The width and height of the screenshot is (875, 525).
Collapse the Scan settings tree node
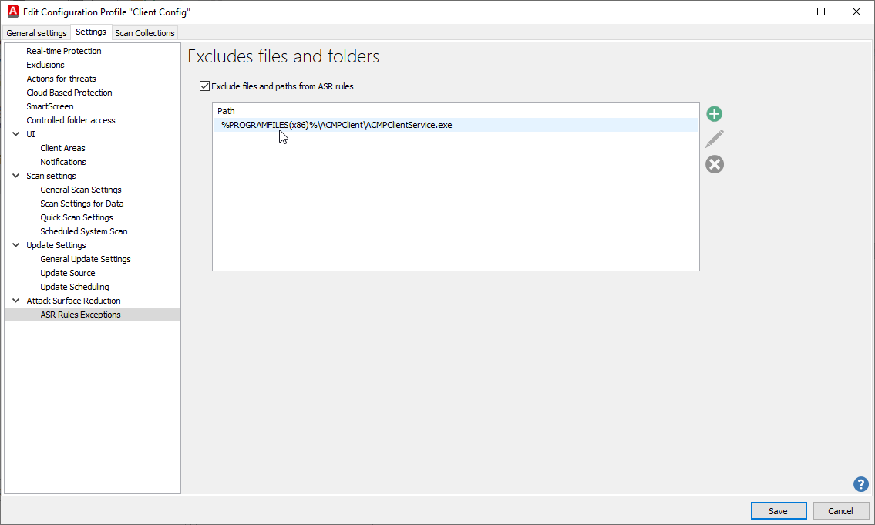(16, 176)
